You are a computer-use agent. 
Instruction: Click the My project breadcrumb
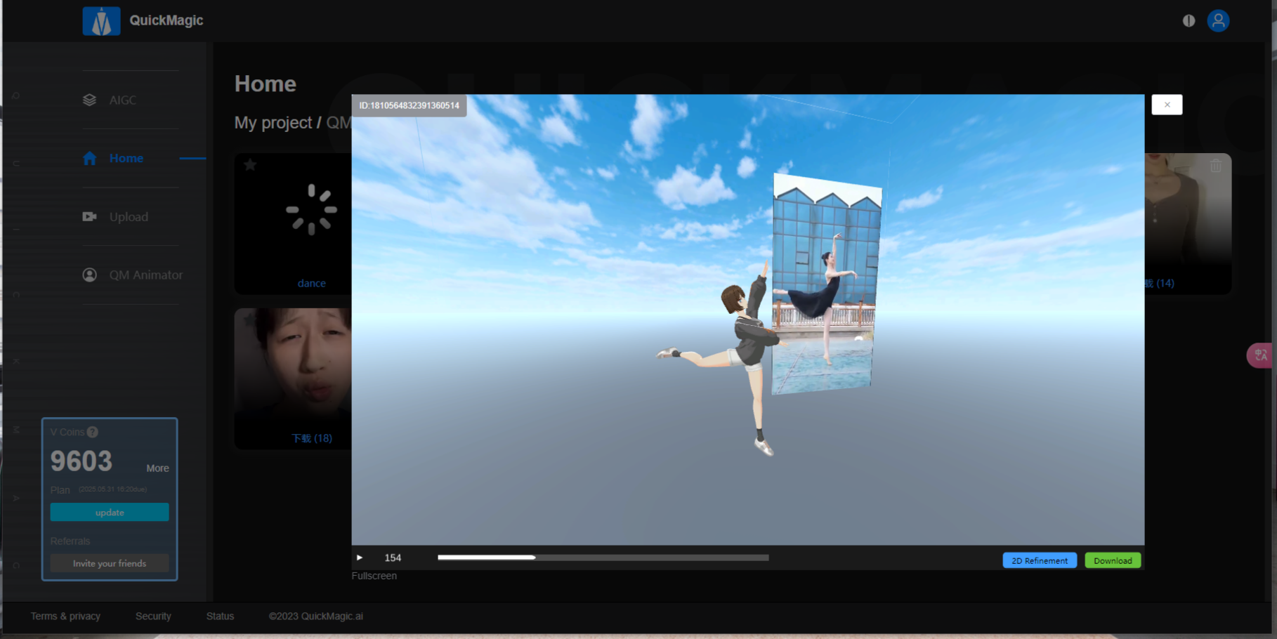coord(273,123)
